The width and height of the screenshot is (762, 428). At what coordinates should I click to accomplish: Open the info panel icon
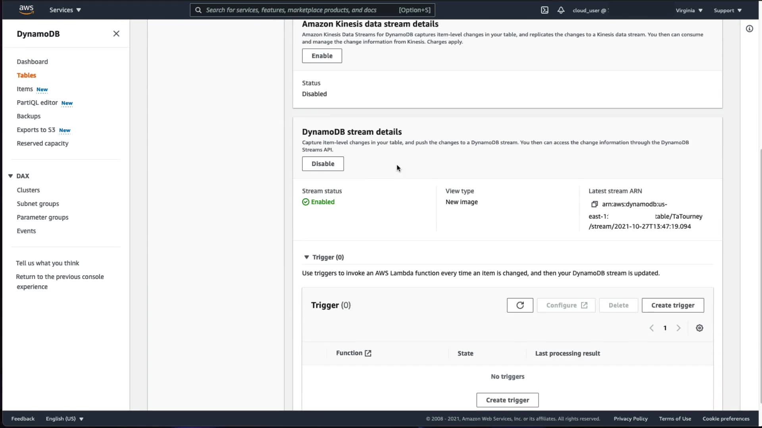tap(749, 29)
